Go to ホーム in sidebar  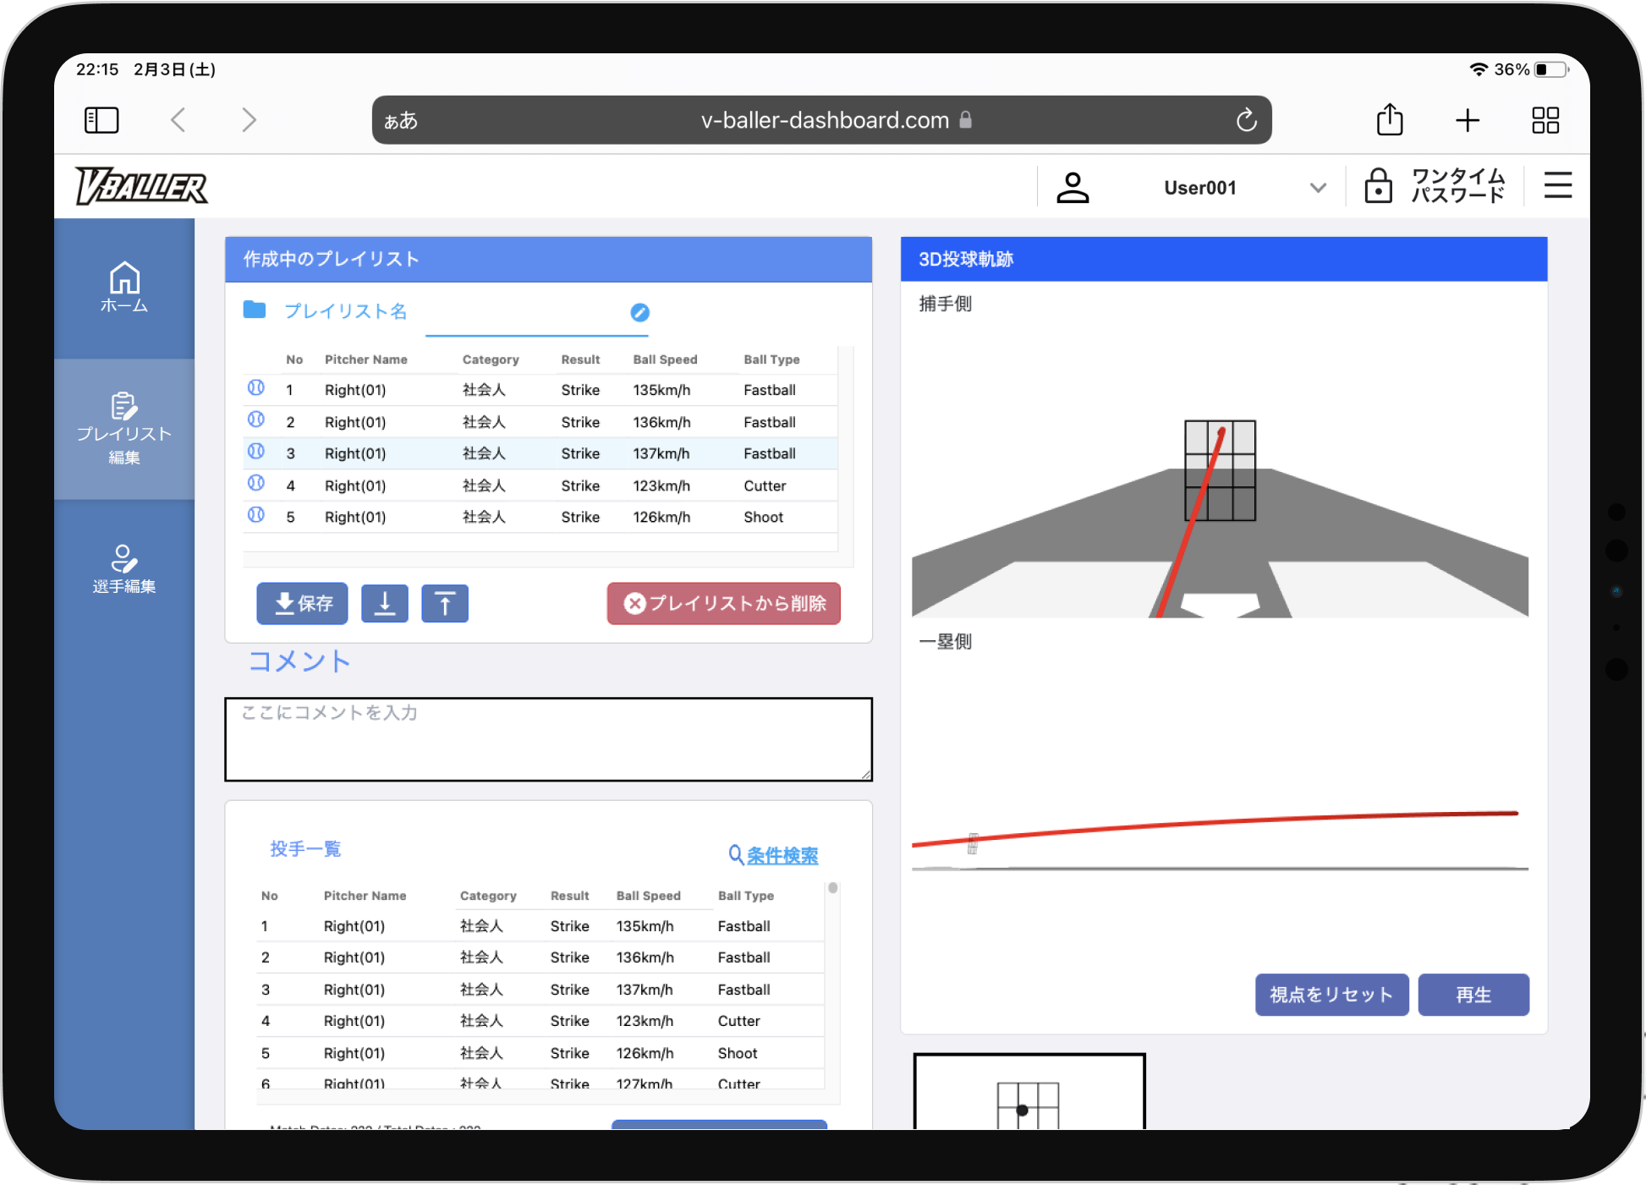tap(124, 288)
